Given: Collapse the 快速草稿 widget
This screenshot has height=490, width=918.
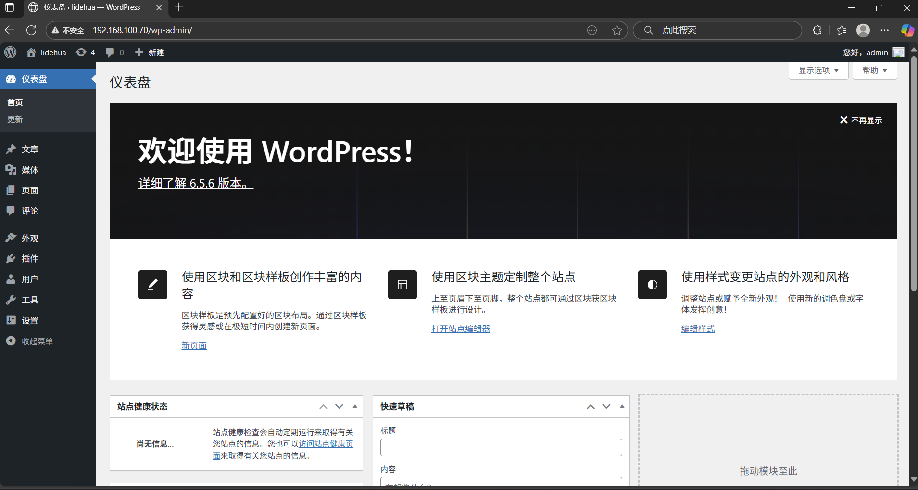Looking at the screenshot, I should coord(622,407).
